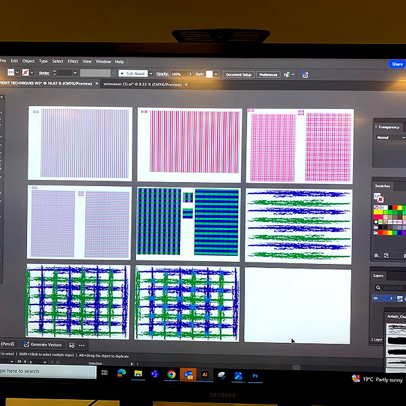This screenshot has height=406, width=406.
Task: Expand the Opacity slider arrow
Action: pyautogui.click(x=191, y=74)
